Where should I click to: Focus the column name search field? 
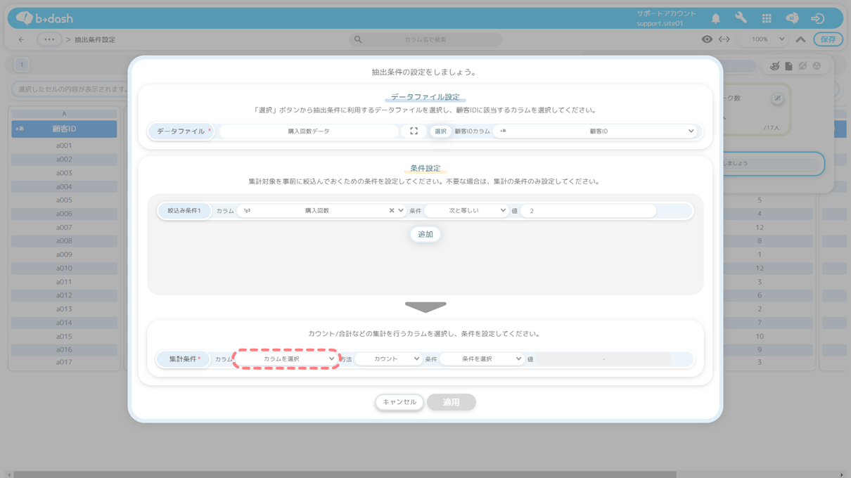425,39
